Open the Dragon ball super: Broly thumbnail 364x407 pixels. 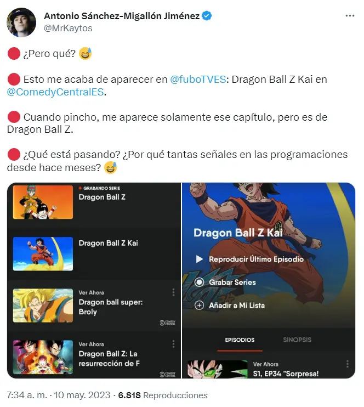43,305
